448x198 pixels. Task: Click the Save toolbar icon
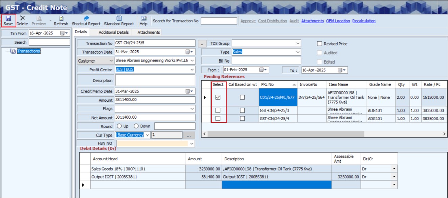8,21
